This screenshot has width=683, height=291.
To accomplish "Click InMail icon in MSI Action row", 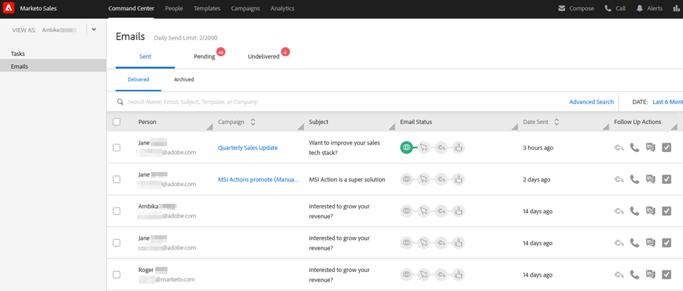I will tap(650, 179).
